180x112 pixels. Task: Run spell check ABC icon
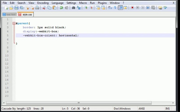(x=165, y=8)
